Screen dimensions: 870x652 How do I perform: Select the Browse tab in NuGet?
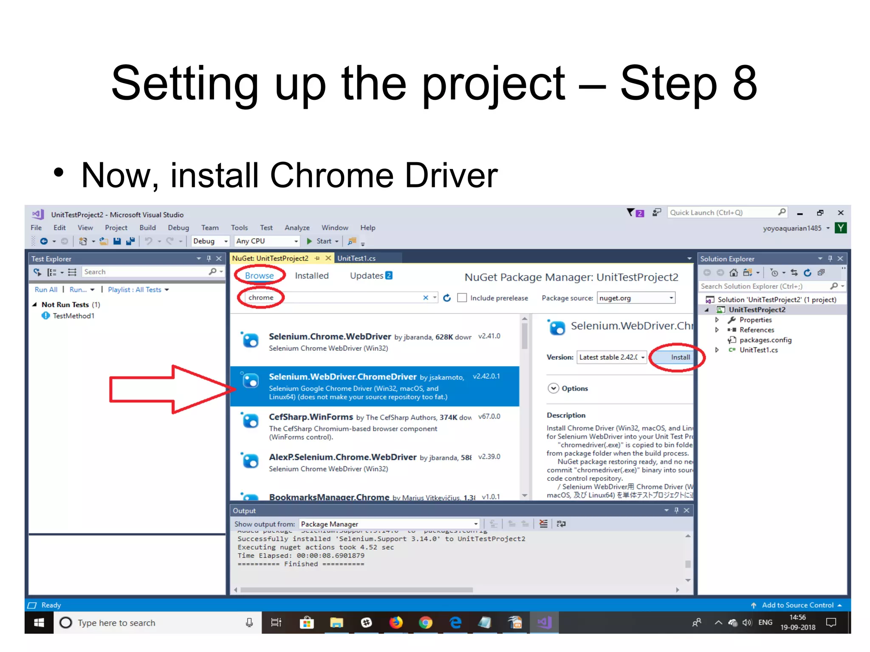pyautogui.click(x=259, y=276)
